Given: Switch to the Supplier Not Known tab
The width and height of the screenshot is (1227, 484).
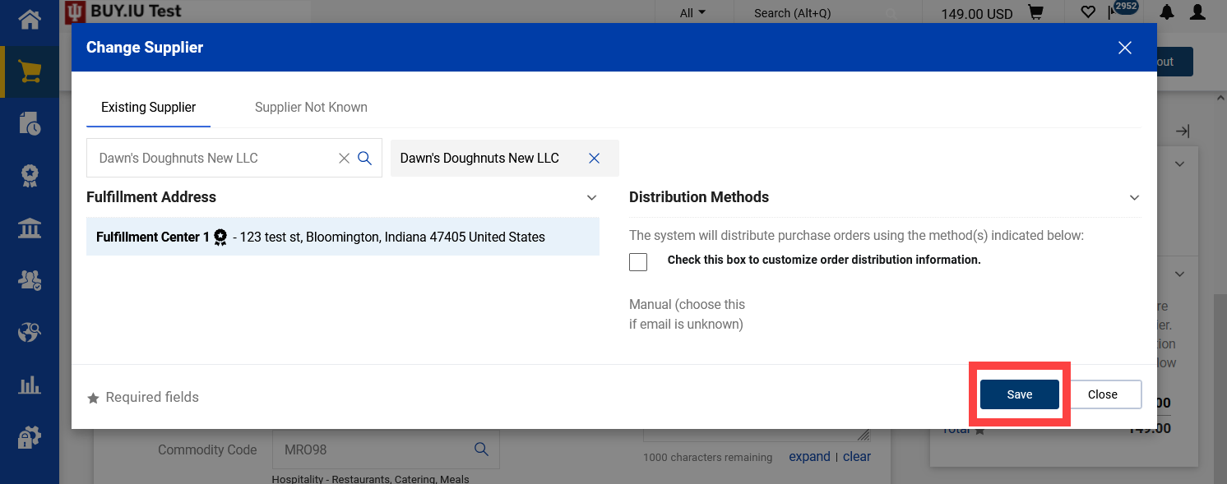Looking at the screenshot, I should coord(311,108).
